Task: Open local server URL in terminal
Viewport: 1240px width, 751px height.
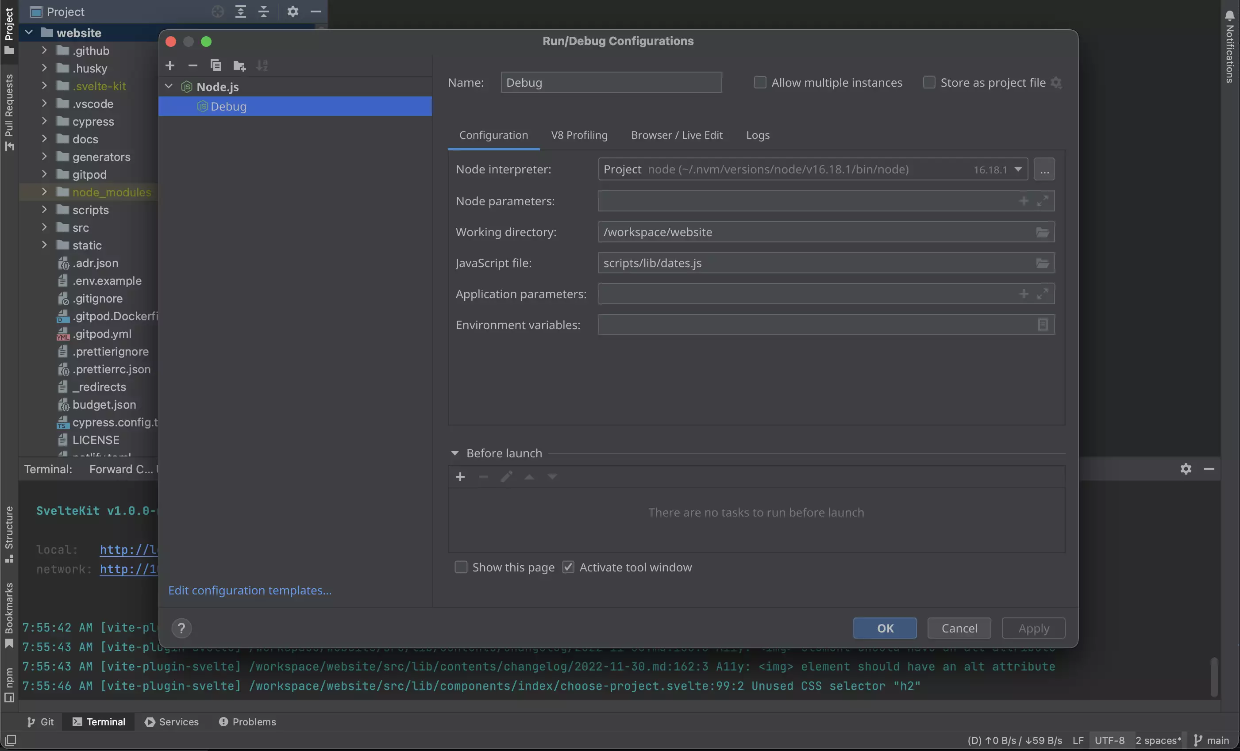Action: coord(129,549)
